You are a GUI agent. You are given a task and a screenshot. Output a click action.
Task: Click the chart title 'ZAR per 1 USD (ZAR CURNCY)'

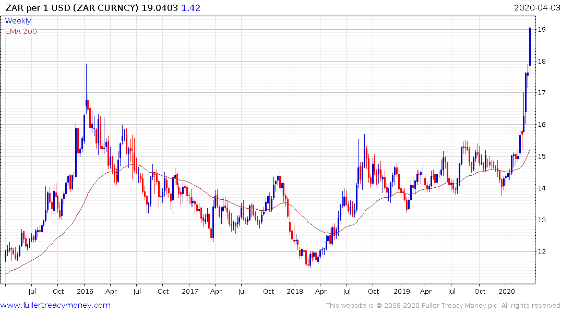click(x=71, y=8)
